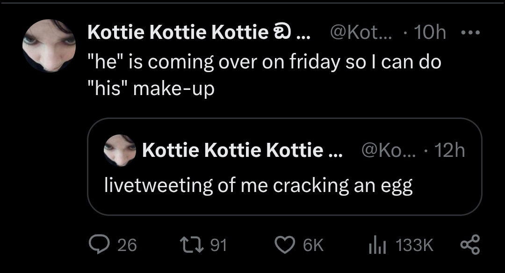Click the 133K views count
505x273 pixels.
click(414, 245)
